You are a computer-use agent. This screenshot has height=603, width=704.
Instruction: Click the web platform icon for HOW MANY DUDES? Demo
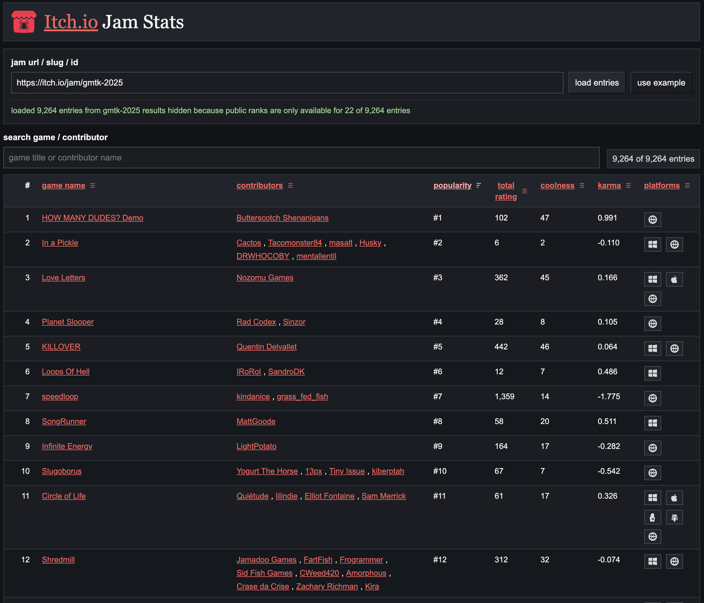point(652,220)
